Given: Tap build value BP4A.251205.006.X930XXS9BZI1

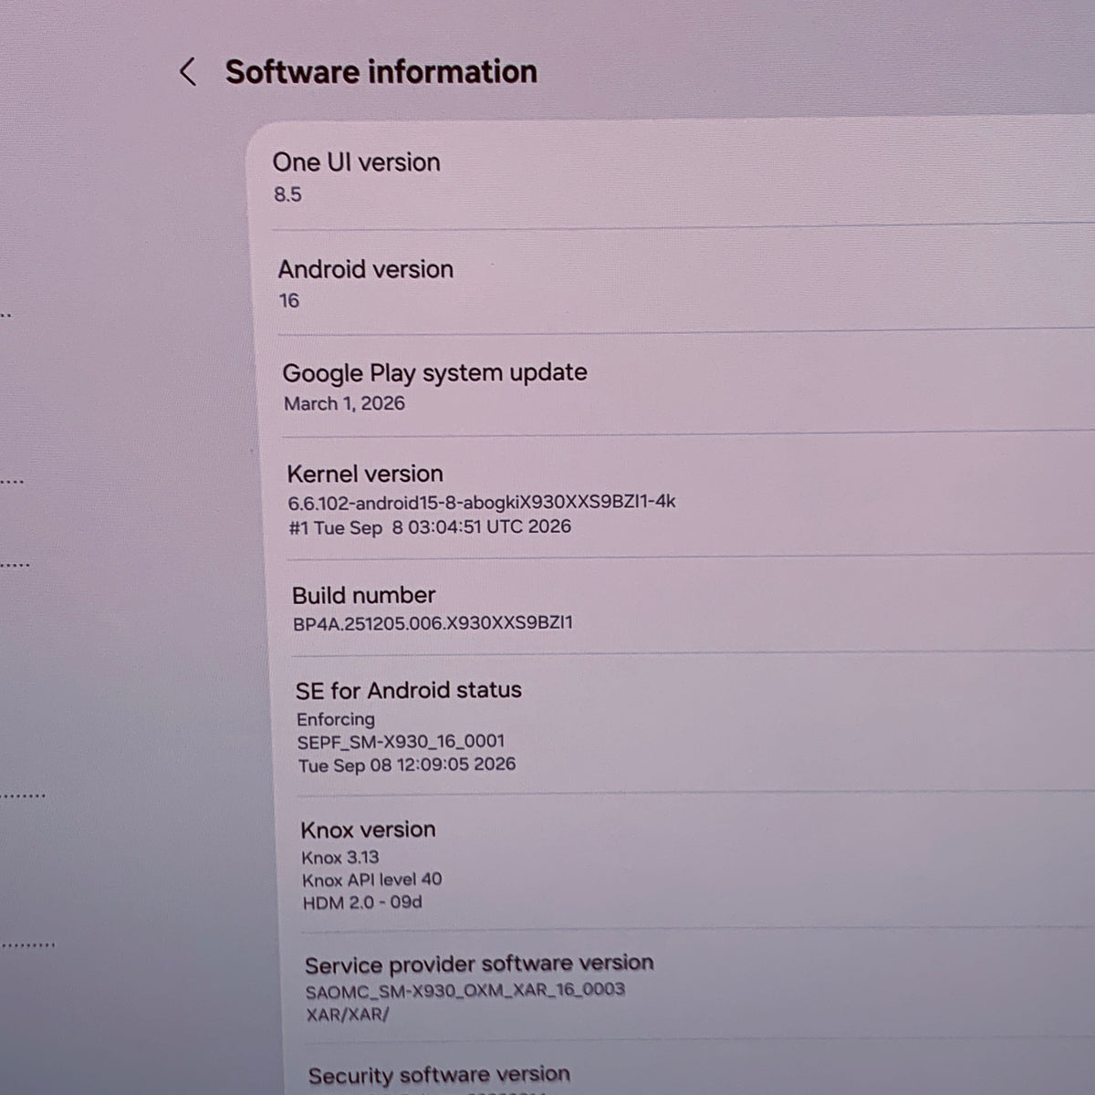Looking at the screenshot, I should coord(433,623).
